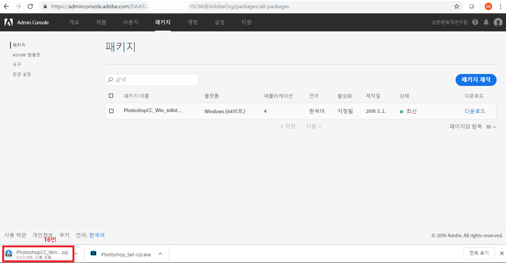Image resolution: width=506 pixels, height=263 pixels.
Task: Open the 계정 tab
Action: tap(192, 22)
